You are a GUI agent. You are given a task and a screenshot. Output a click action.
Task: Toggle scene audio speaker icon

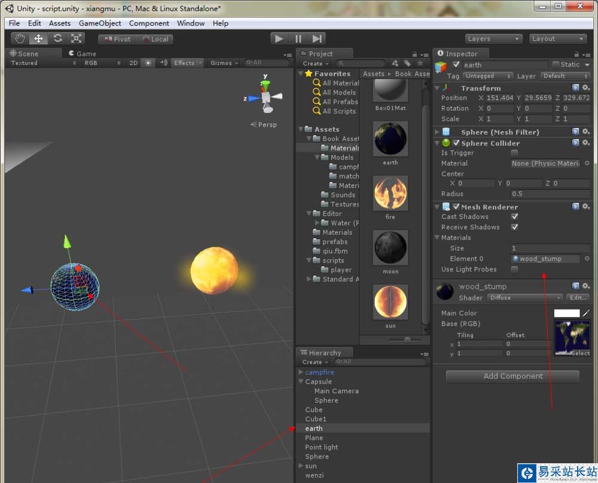pyautogui.click(x=163, y=63)
